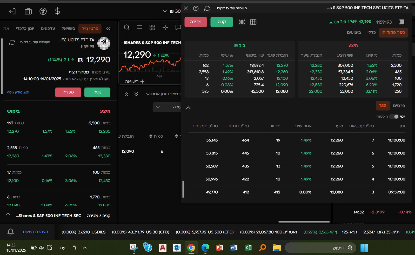Click the double down chevrons icon
This screenshot has height=255, width=415.
[x=136, y=94]
